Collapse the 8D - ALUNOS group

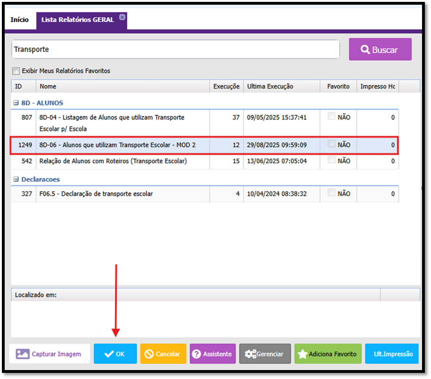coord(16,103)
